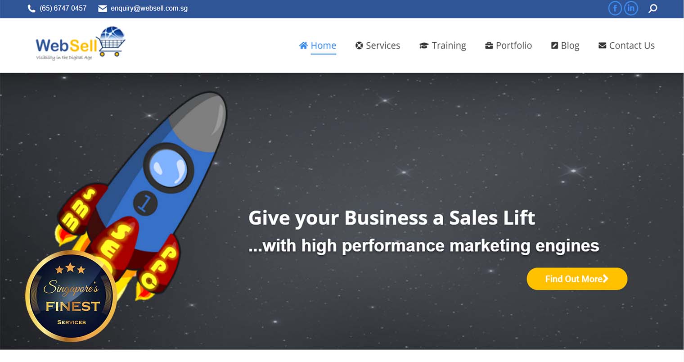The width and height of the screenshot is (684, 362).
Task: Click the search magnifier icon
Action: point(653,8)
